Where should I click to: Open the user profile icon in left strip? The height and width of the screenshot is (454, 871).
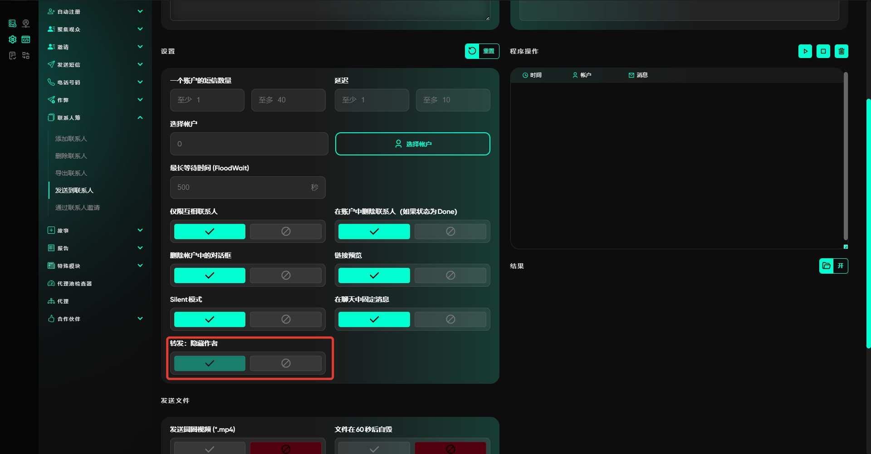click(x=26, y=24)
